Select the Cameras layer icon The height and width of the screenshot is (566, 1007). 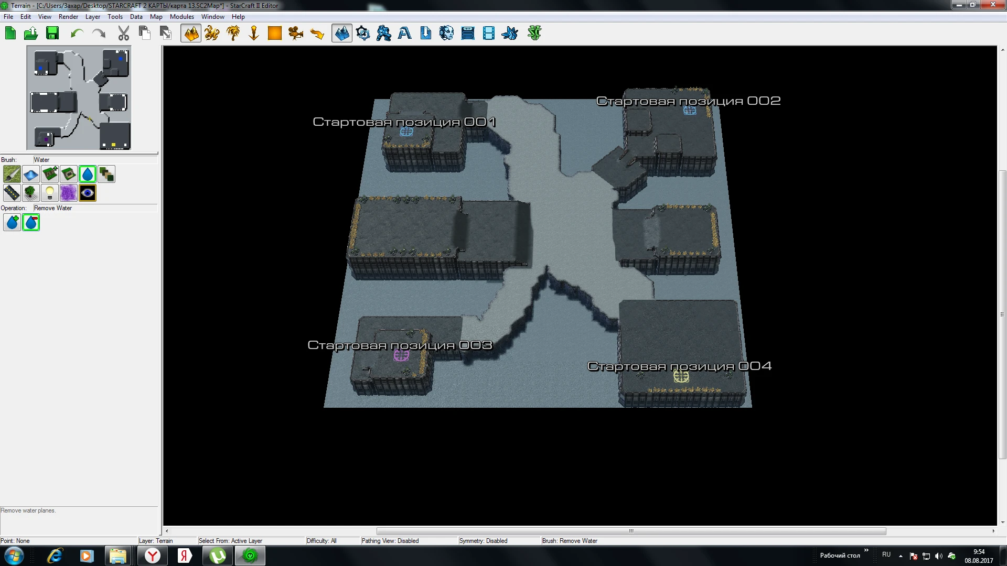point(296,34)
